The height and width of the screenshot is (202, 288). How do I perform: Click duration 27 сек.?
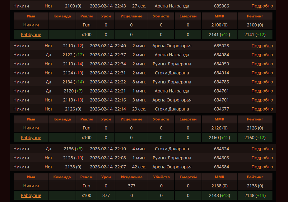(x=139, y=6)
